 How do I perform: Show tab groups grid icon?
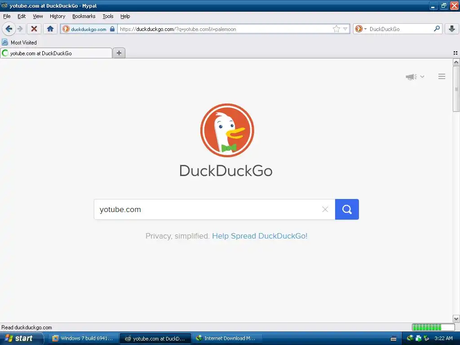coord(456,53)
